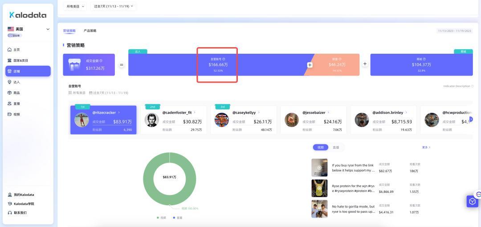Click the chat bot icon at right edge
Viewport: 481px width, 227px height.
click(478, 194)
